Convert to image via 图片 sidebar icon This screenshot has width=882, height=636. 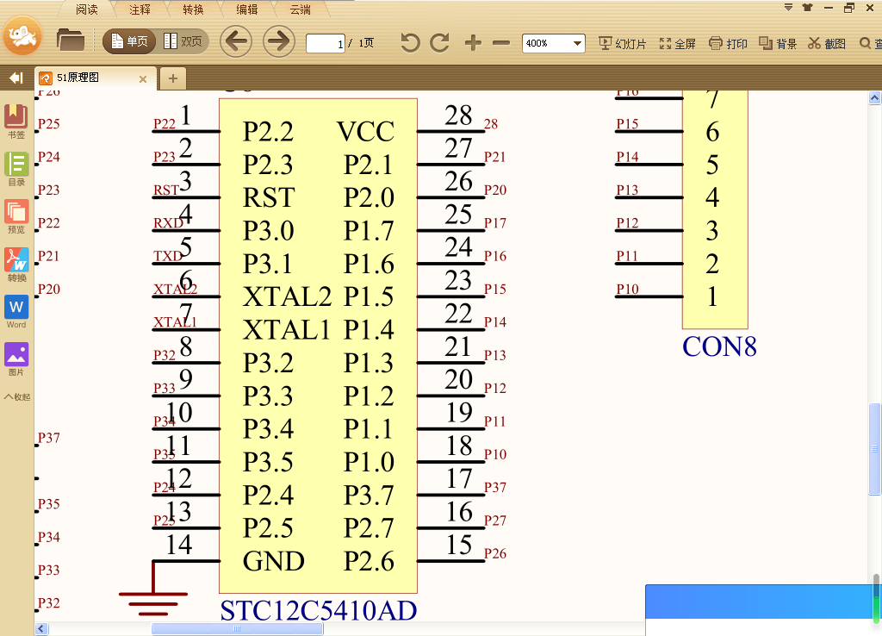16,359
